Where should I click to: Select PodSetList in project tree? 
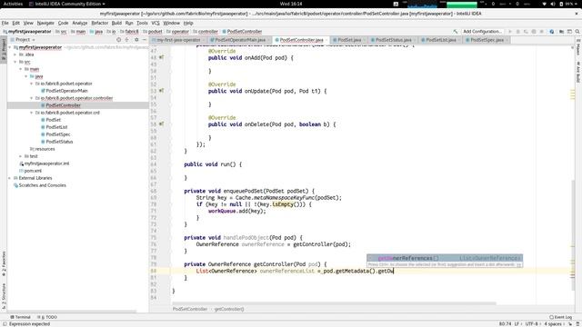(x=56, y=127)
